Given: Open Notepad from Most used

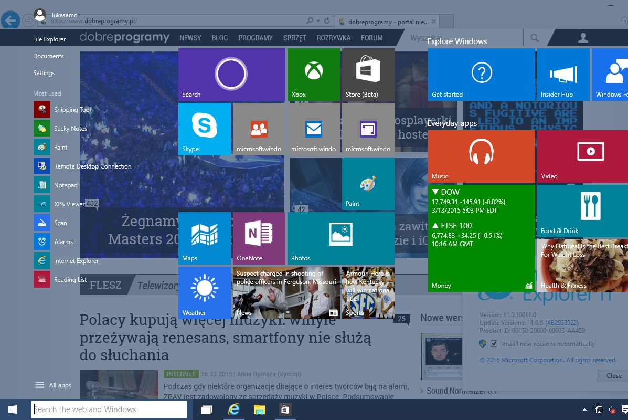Looking at the screenshot, I should [x=56, y=185].
